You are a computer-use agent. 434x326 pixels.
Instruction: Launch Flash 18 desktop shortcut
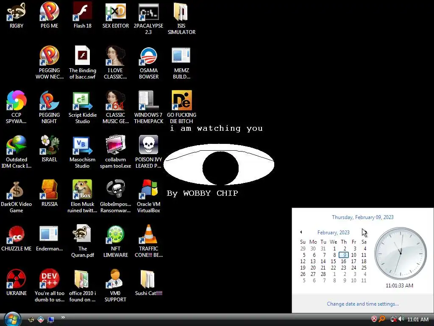click(x=83, y=15)
